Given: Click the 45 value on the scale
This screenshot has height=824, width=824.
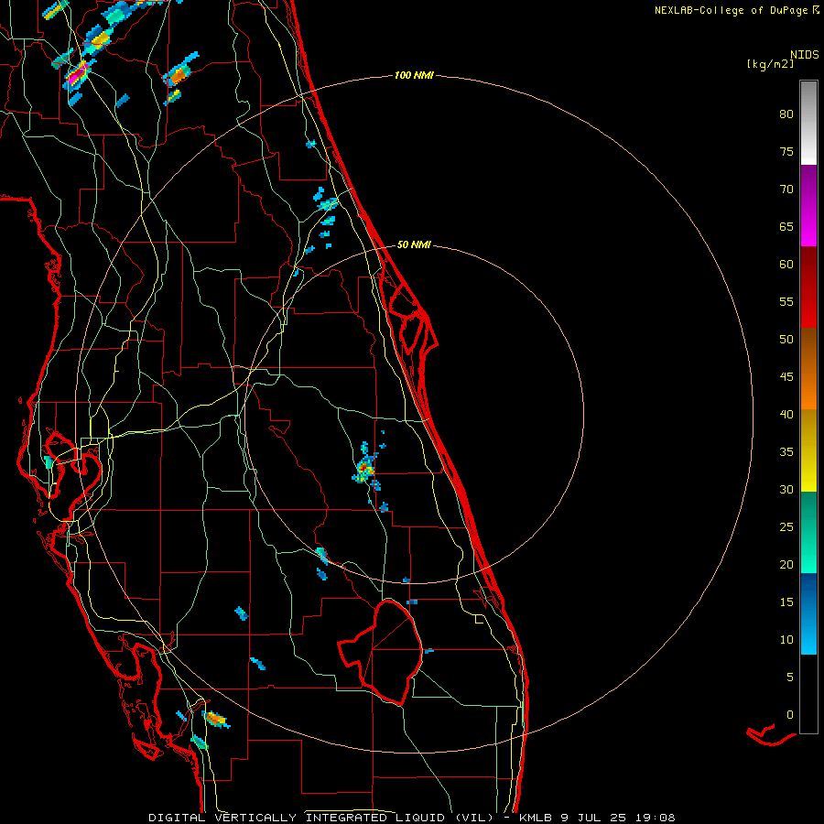Looking at the screenshot, I should pos(786,377).
